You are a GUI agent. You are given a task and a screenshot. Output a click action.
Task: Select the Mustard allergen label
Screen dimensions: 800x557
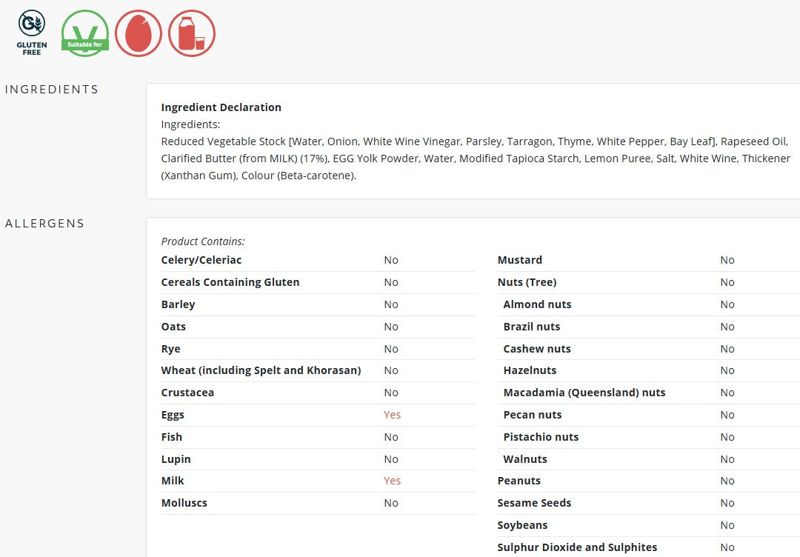519,260
